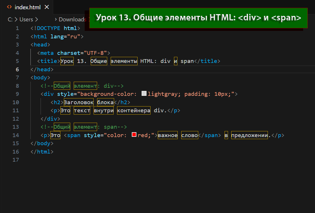Screen dimensions: 315x213
Task: Click the HTML file icon on the index.html tab
Action: pos(9,7)
